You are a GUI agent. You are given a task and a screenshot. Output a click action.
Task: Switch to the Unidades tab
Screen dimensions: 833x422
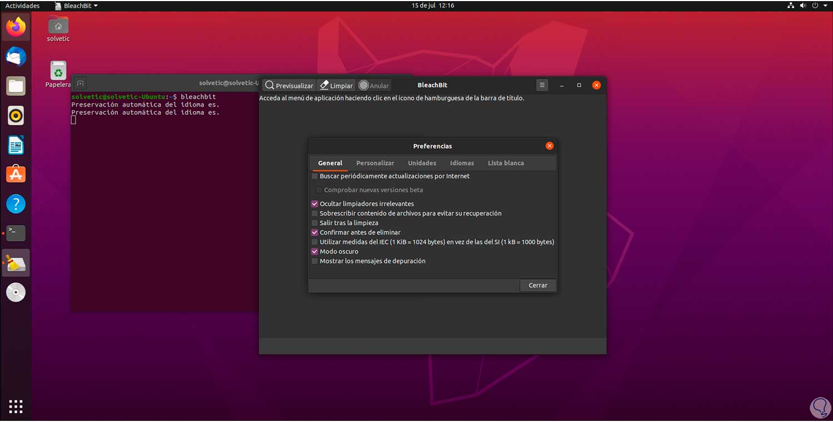[x=422, y=163]
